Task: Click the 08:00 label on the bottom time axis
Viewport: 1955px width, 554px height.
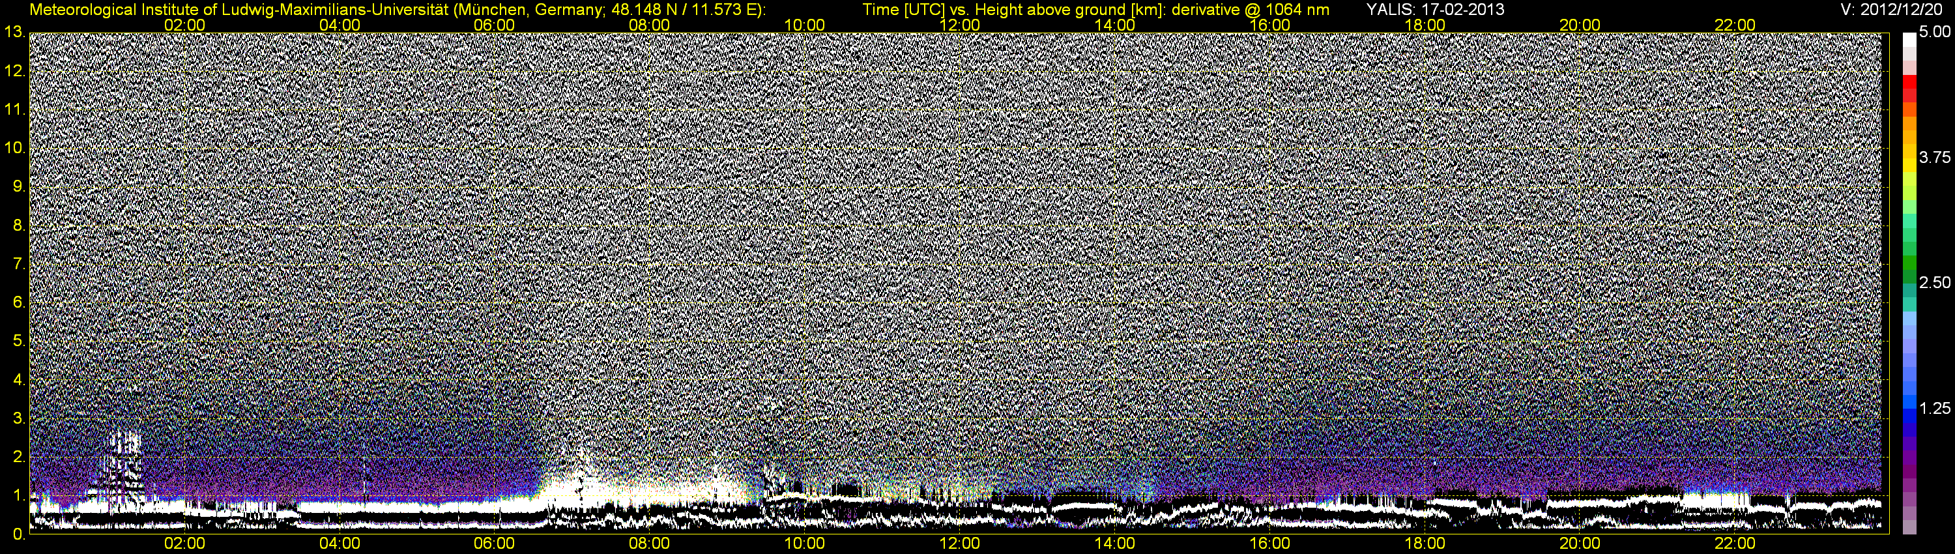Action: tap(650, 544)
